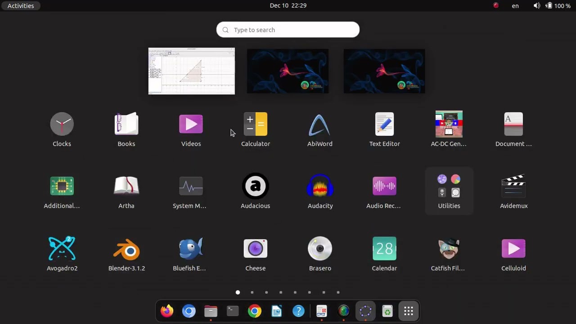Click the Type to search field

pos(288,30)
